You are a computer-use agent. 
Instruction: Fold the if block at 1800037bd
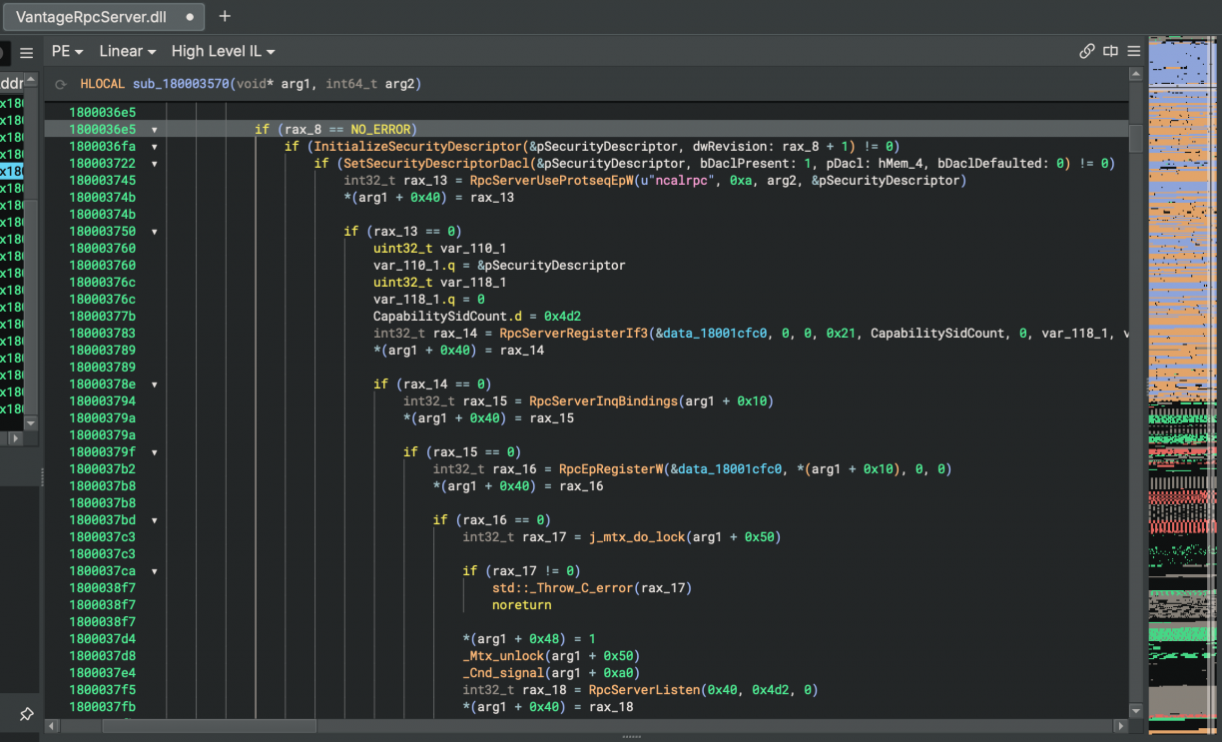point(154,520)
